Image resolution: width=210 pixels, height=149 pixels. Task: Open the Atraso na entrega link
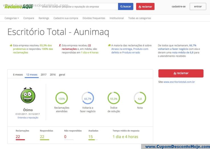coord(122,49)
